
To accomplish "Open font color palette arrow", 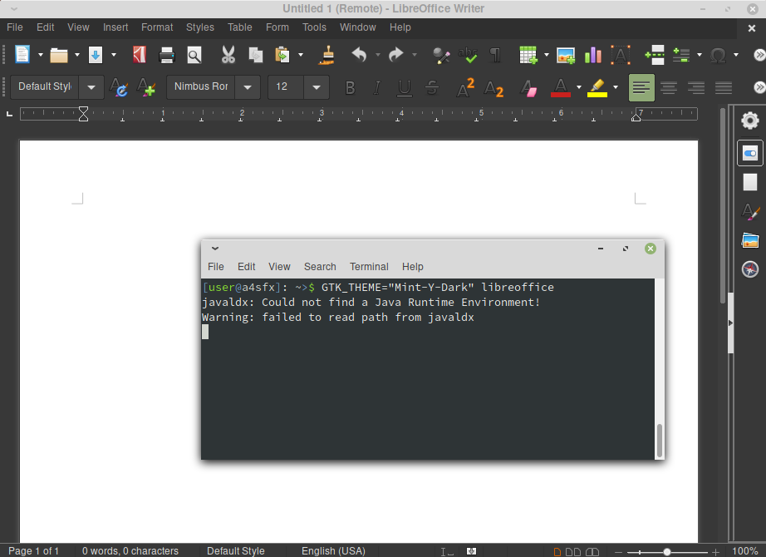I will 579,87.
